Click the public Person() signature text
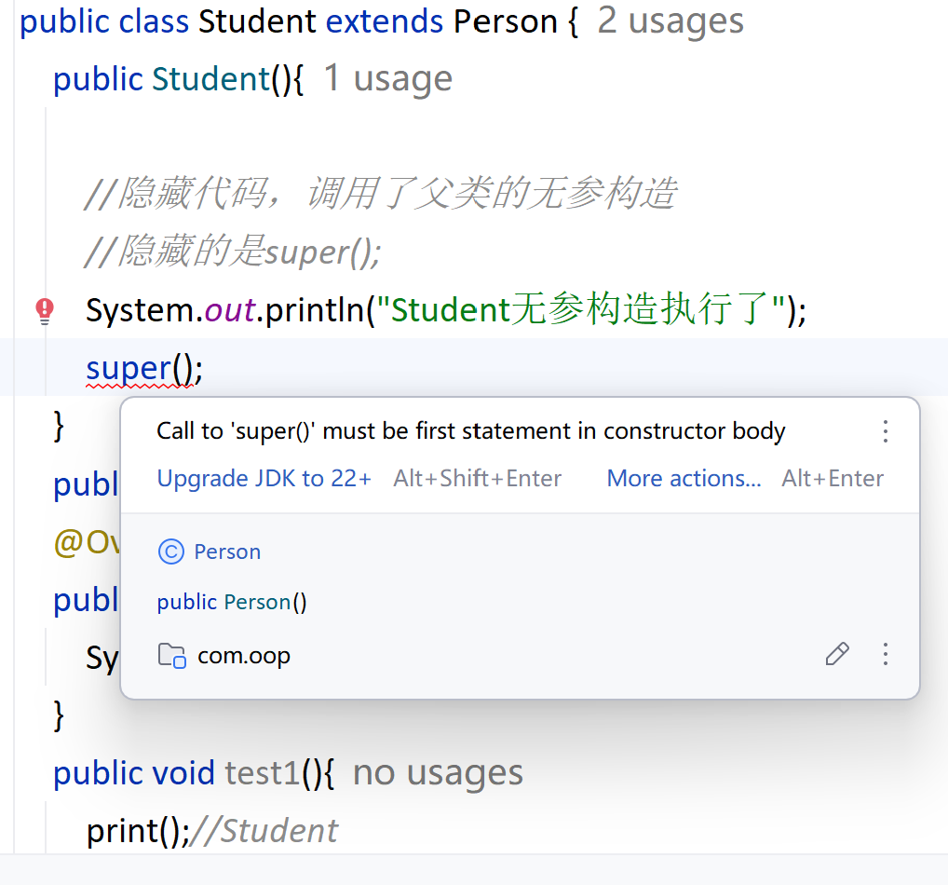948x885 pixels. [232, 603]
